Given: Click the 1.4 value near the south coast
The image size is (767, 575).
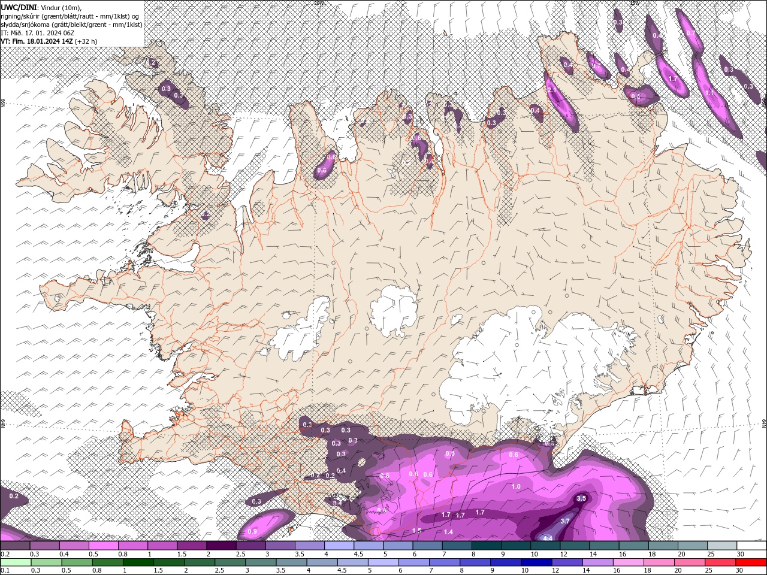Looking at the screenshot, I should (x=448, y=532).
